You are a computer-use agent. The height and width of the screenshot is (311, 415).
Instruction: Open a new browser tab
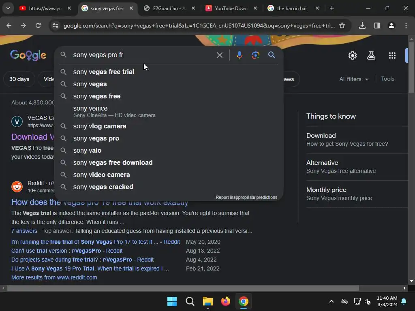332,8
